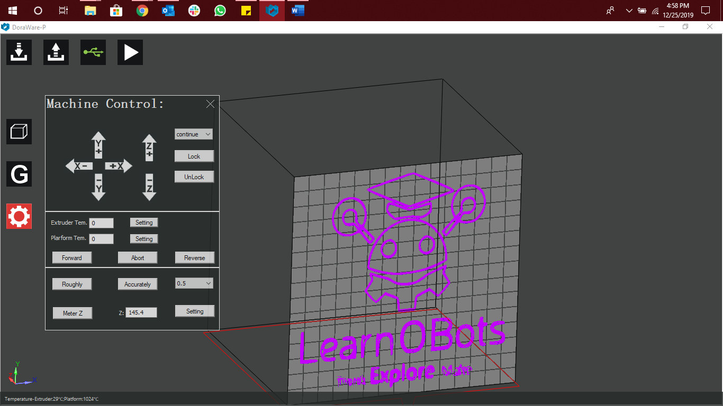This screenshot has width=723, height=406.
Task: Click the Roughly button
Action: pyautogui.click(x=72, y=284)
